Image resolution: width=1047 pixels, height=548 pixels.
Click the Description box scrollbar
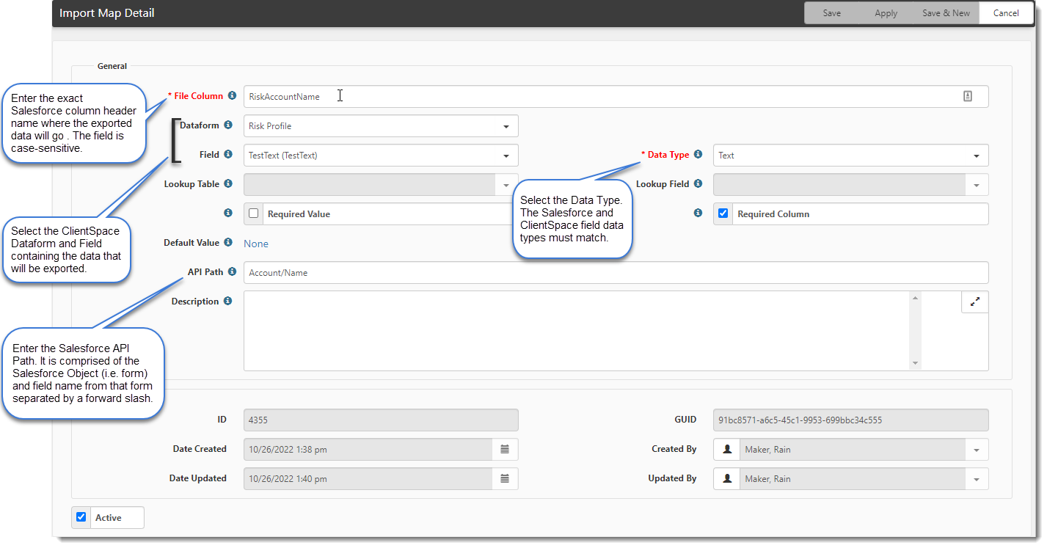click(915, 330)
